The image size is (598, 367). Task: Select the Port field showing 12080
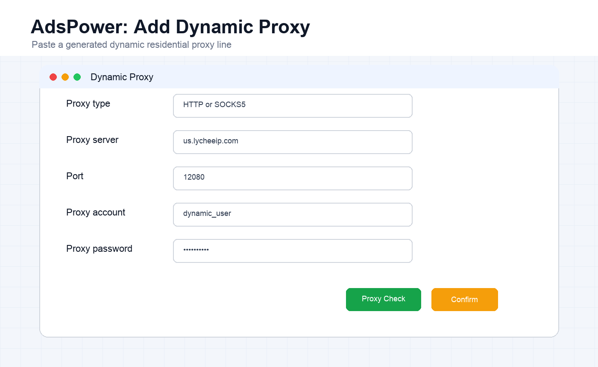pos(293,178)
